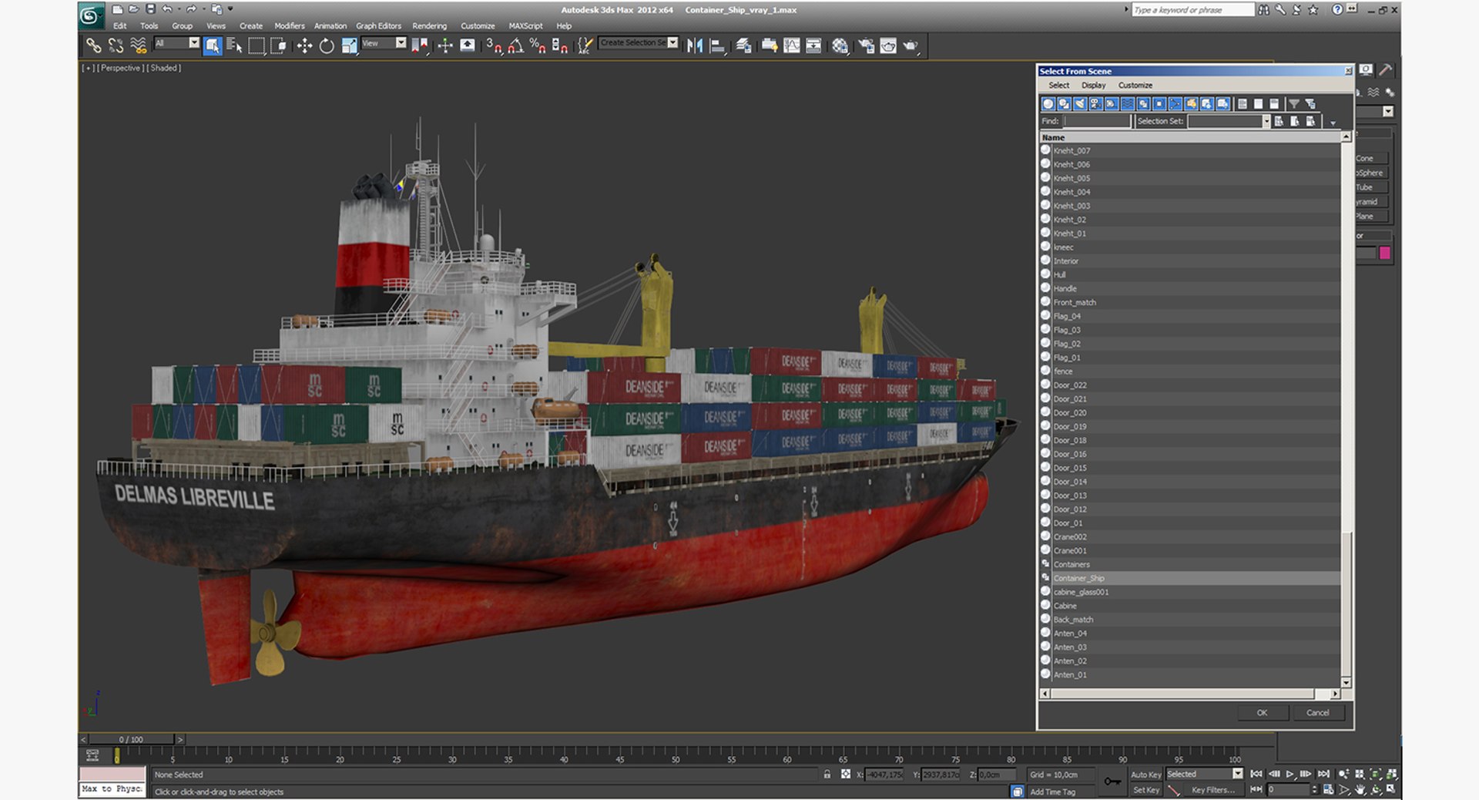Activate the Select and Rotate tool
The height and width of the screenshot is (800, 1479).
[327, 45]
